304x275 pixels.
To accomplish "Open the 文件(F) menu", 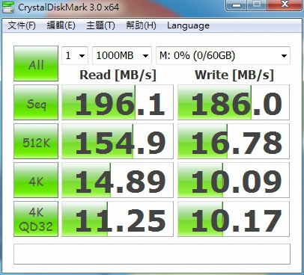I will (22, 25).
